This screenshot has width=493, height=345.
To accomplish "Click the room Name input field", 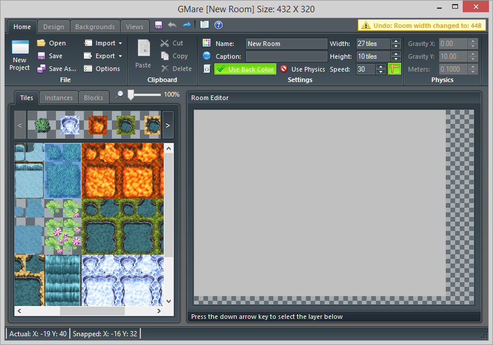I will tap(286, 44).
